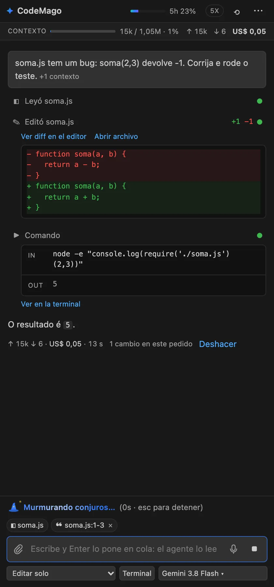Open the Abrir archivo link
The height and width of the screenshot is (587, 274).
coord(116,136)
